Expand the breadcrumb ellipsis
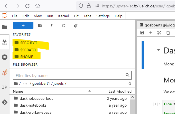Viewport: 175px width, 114px height. pos(25,84)
